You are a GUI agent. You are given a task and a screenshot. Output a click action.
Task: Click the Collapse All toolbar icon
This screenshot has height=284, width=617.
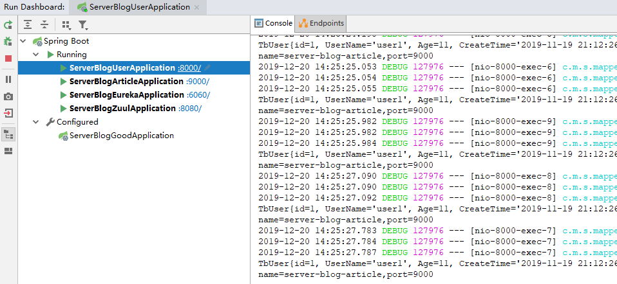click(x=44, y=25)
